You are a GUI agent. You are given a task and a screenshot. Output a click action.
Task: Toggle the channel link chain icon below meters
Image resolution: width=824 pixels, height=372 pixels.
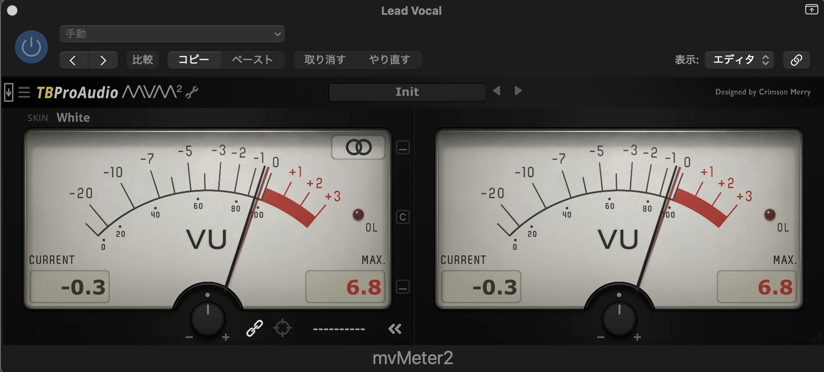pos(254,328)
